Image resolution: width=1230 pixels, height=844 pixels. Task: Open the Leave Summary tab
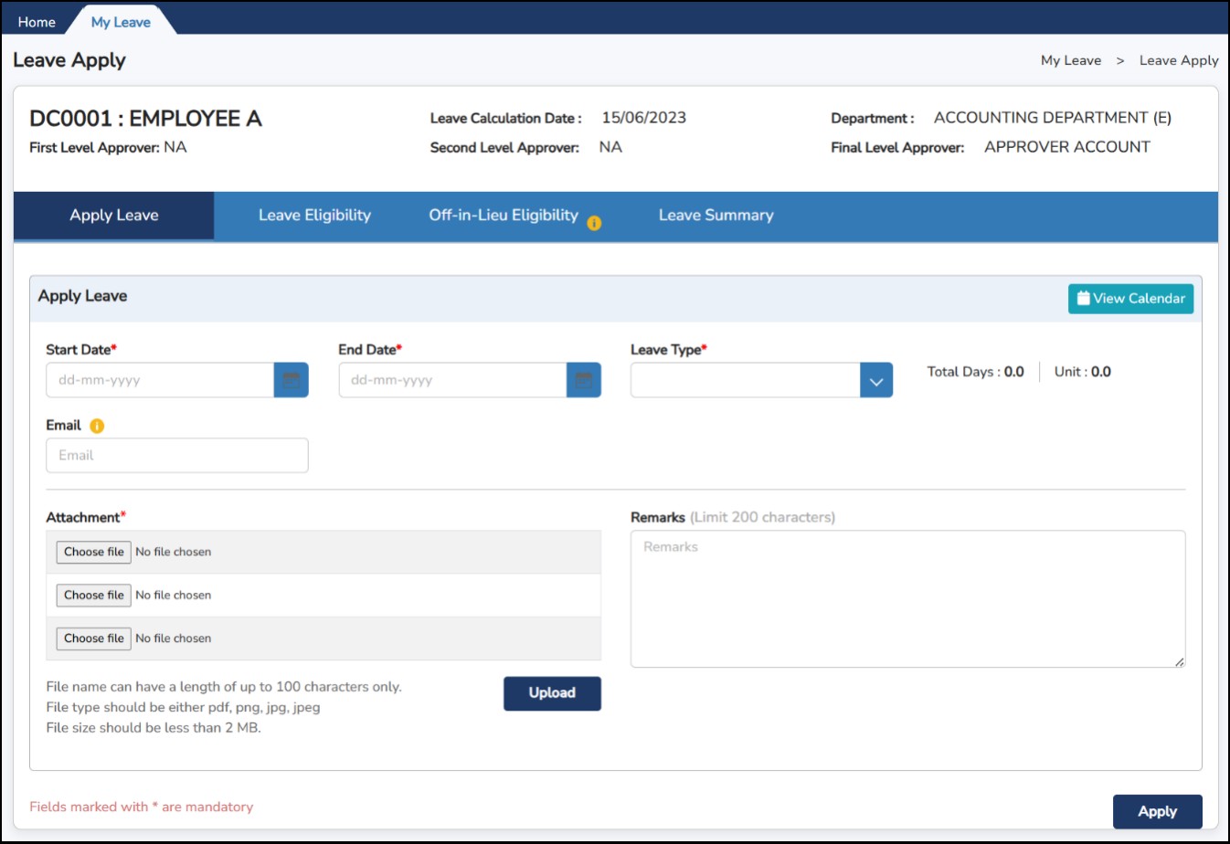tap(716, 216)
